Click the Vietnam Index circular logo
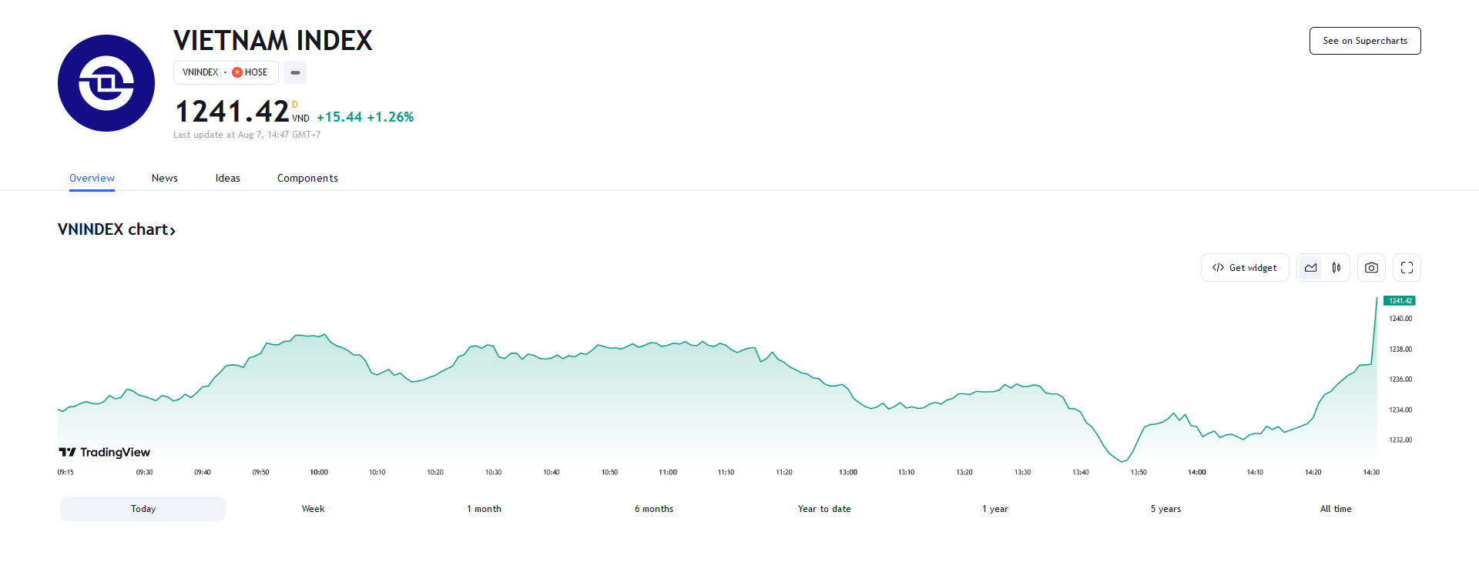The image size is (1479, 562). (x=106, y=83)
